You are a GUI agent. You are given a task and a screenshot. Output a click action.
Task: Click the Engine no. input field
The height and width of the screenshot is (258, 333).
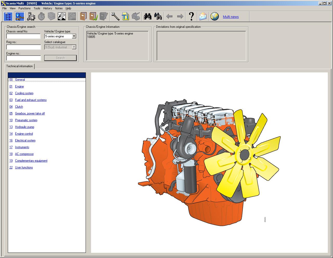(23, 58)
